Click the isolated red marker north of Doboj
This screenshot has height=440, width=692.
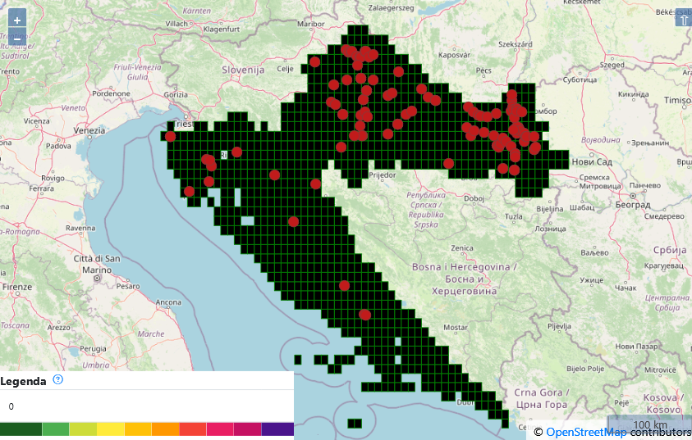point(449,163)
